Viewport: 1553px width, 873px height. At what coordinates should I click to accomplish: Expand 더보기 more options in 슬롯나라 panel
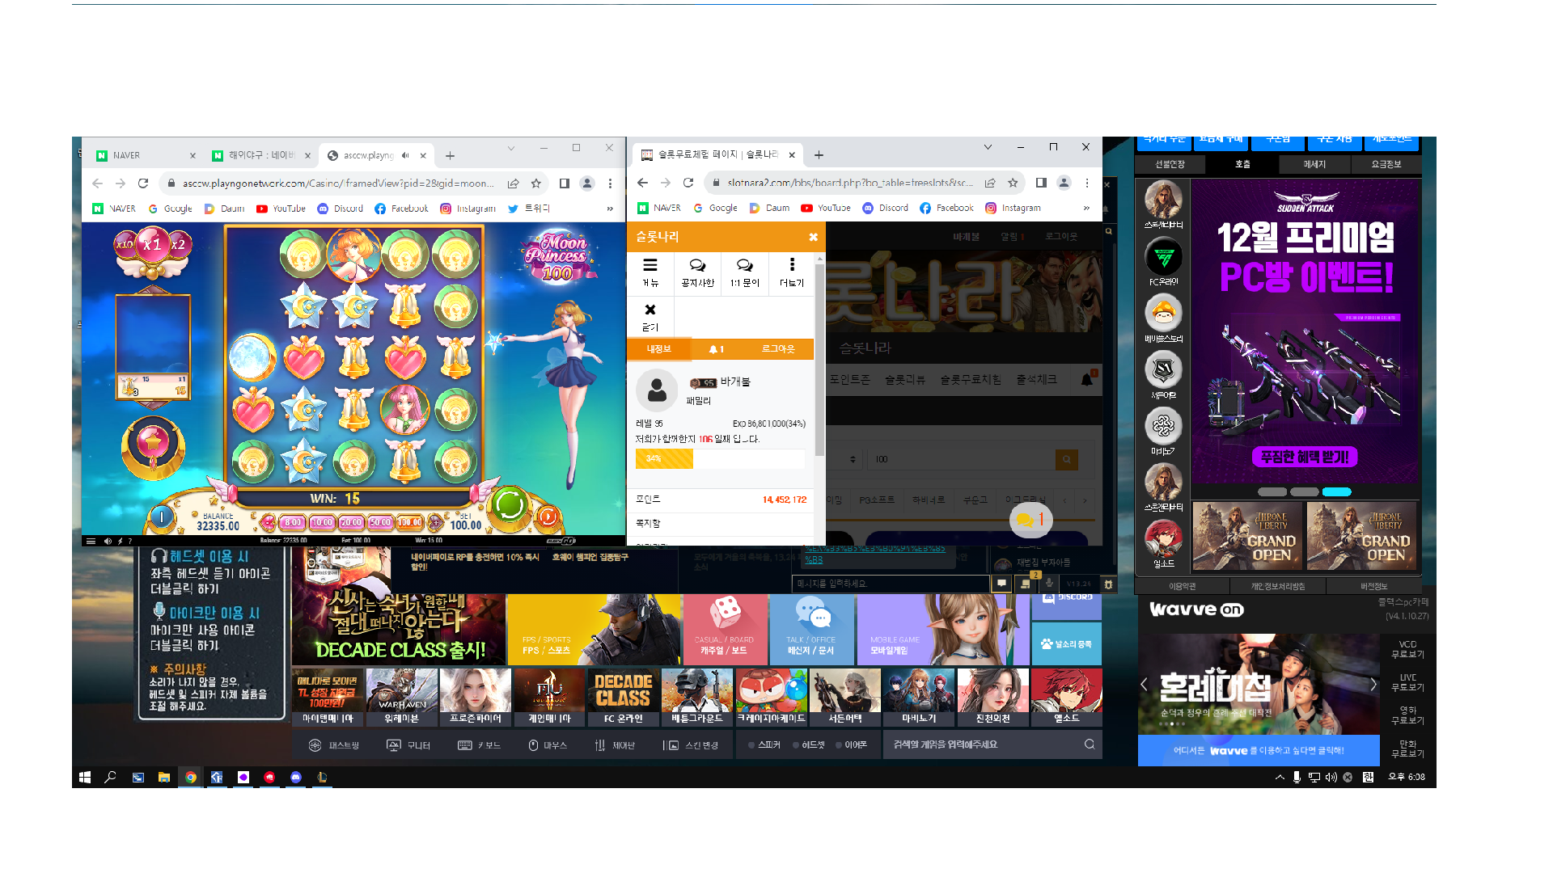pyautogui.click(x=792, y=272)
